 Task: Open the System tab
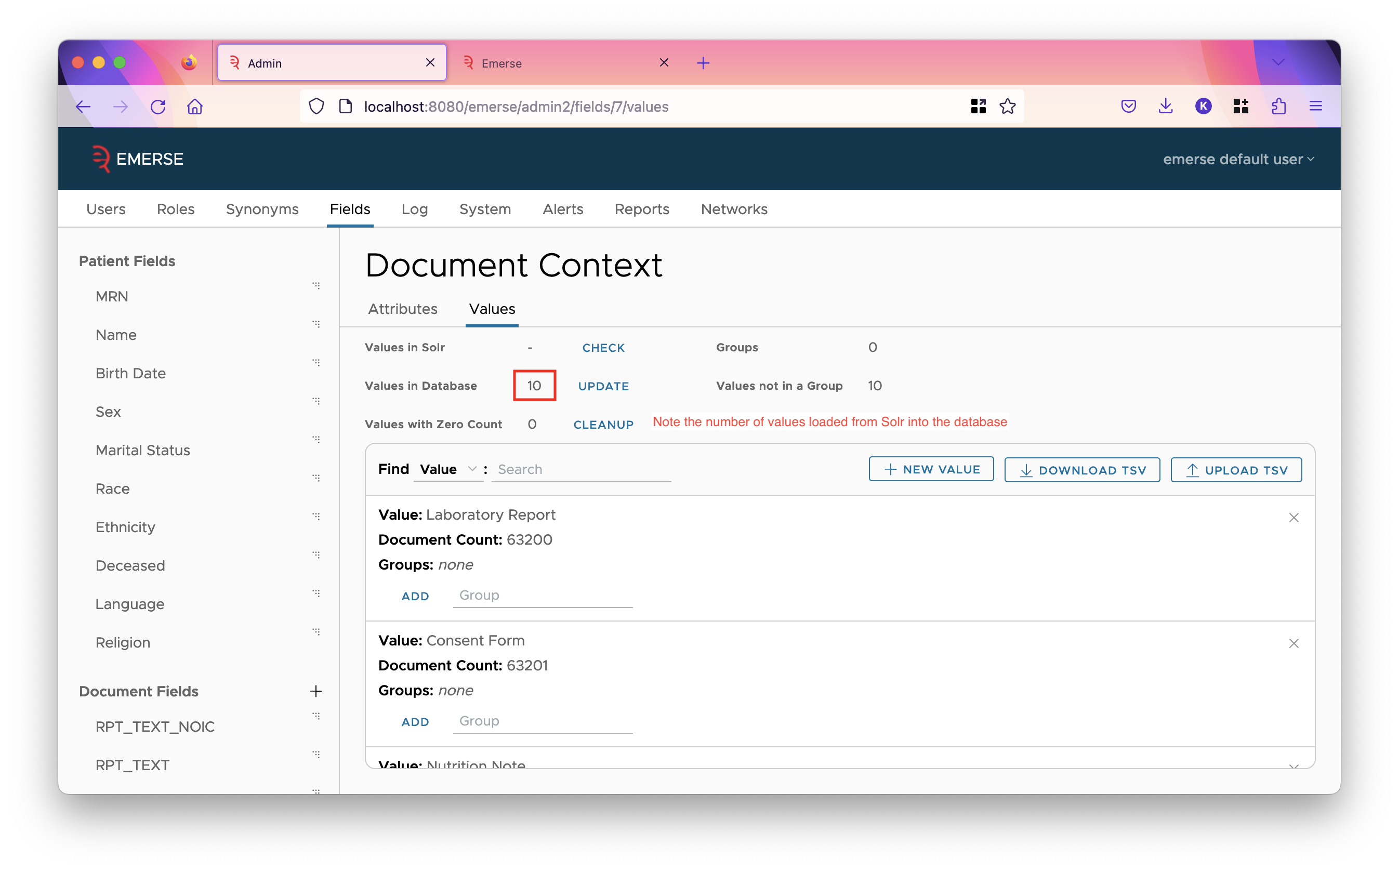click(485, 209)
